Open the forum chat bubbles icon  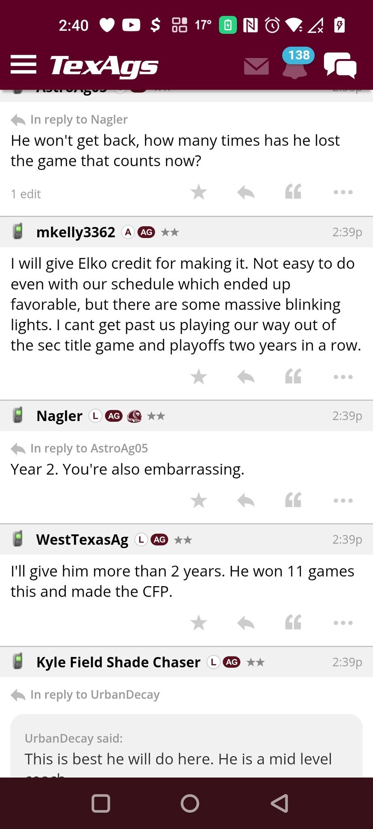click(x=340, y=66)
